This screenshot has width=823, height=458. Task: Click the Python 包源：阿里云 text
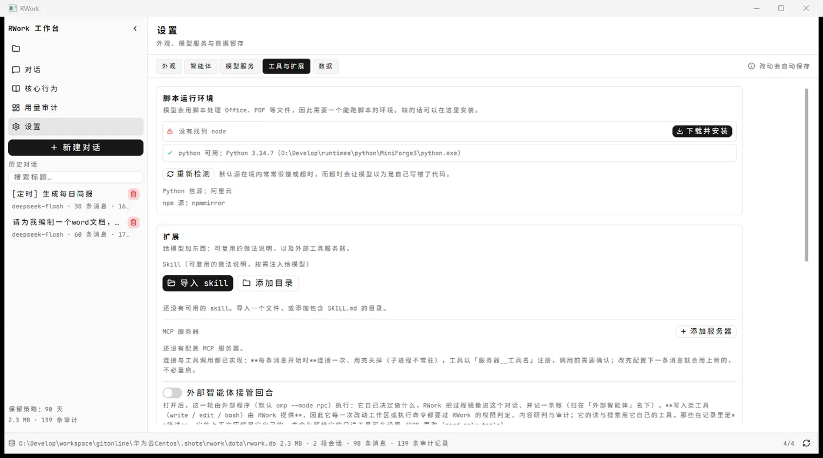pos(198,191)
